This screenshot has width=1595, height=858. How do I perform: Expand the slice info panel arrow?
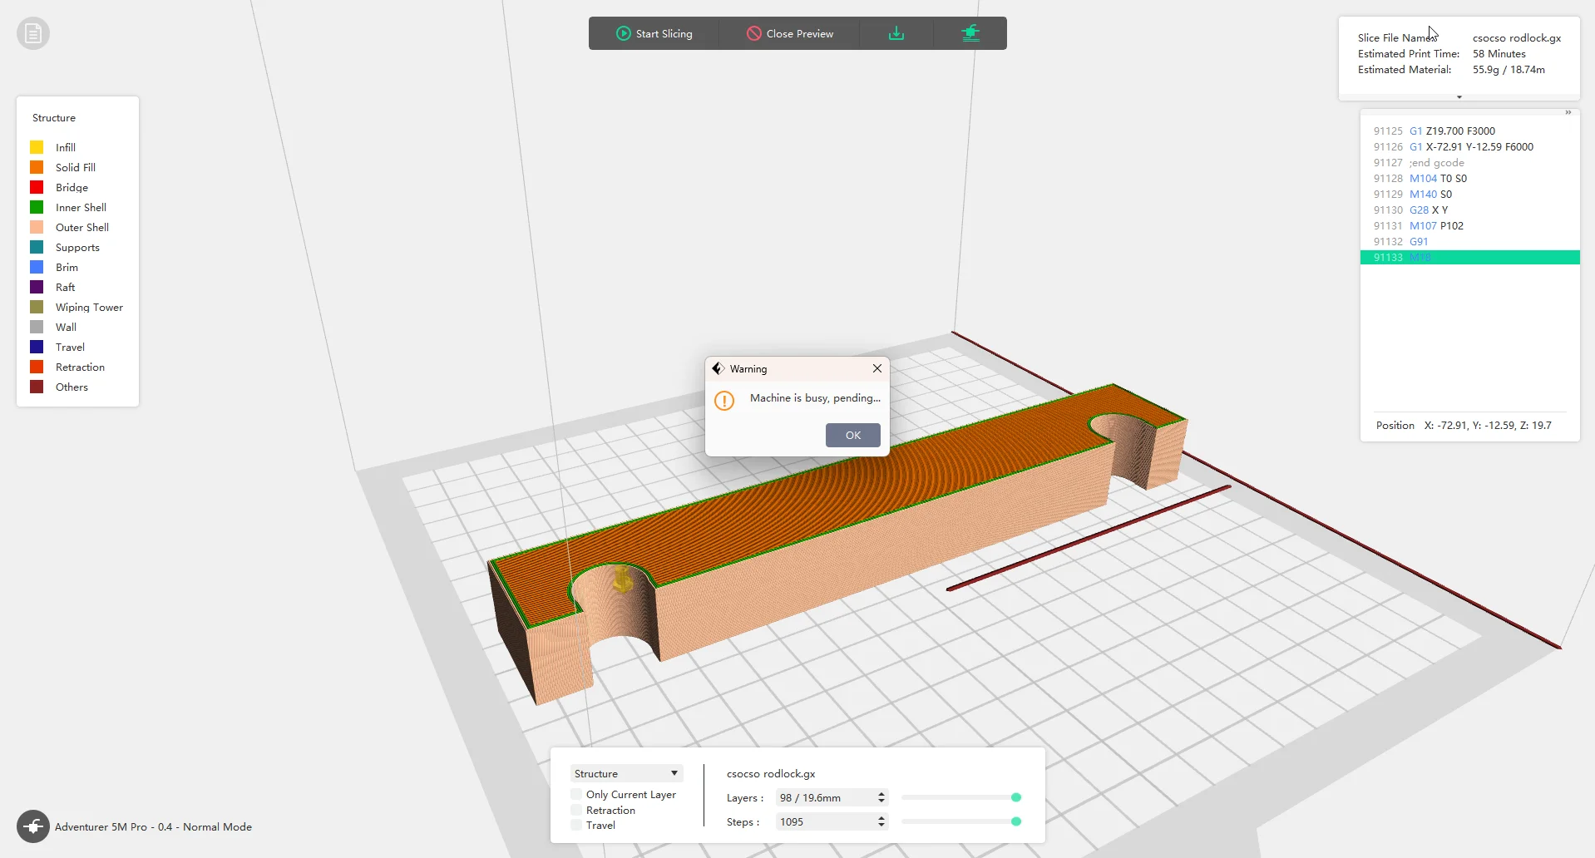1459,97
